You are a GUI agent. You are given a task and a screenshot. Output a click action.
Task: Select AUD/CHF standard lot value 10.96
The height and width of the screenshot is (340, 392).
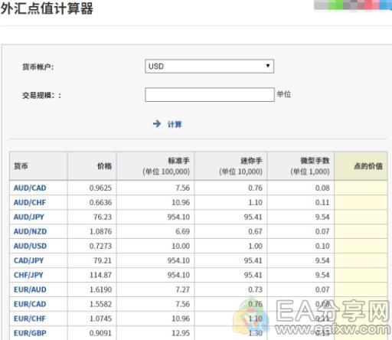click(x=181, y=202)
